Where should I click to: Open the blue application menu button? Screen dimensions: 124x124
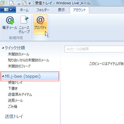click(8, 10)
